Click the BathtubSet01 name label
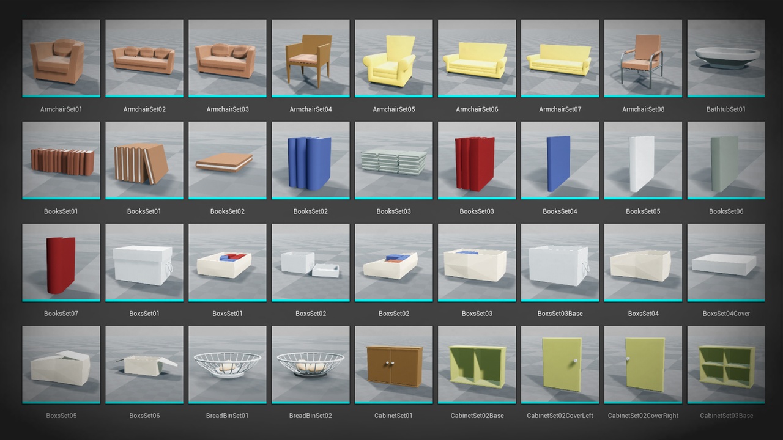The height and width of the screenshot is (440, 783). click(x=726, y=109)
